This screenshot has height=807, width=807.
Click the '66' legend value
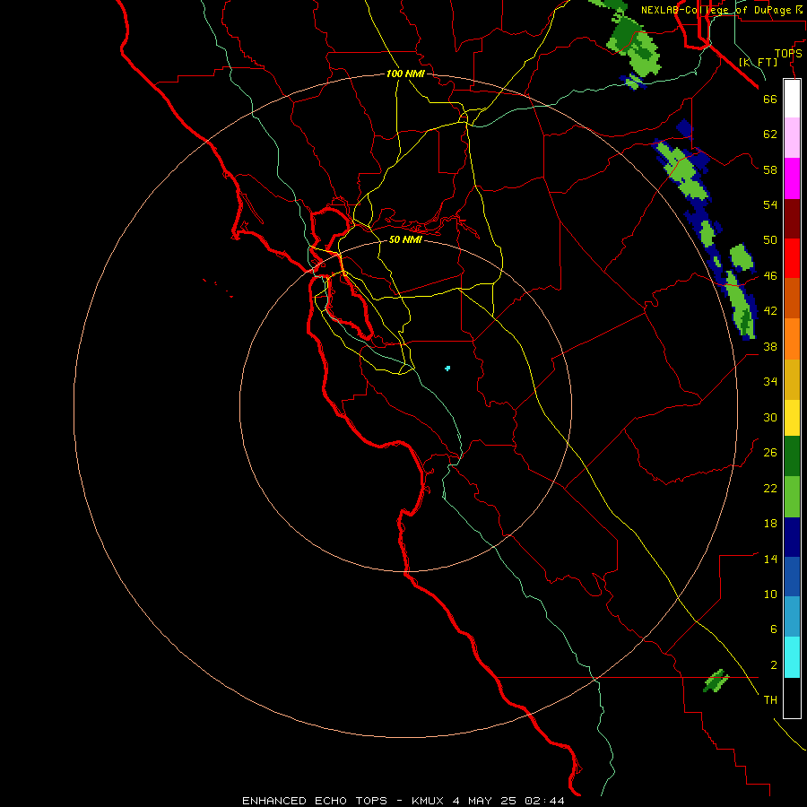770,99
